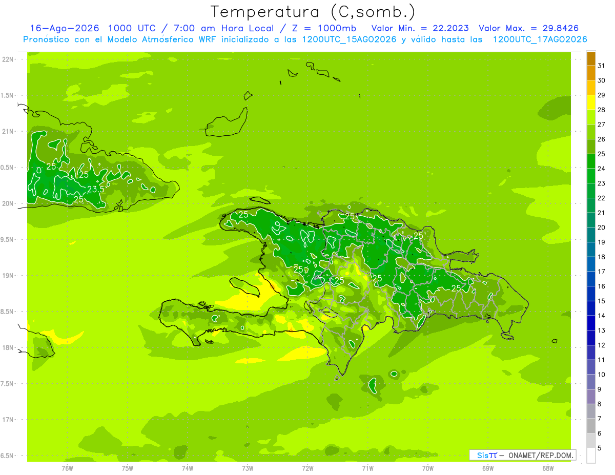Screen dimensions: 615x475
Task: Click the legend value '9'
Action: tap(600, 389)
